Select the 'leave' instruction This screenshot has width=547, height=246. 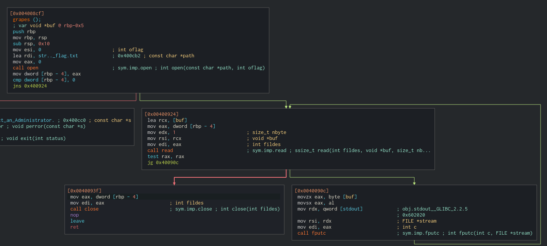tap(77, 221)
